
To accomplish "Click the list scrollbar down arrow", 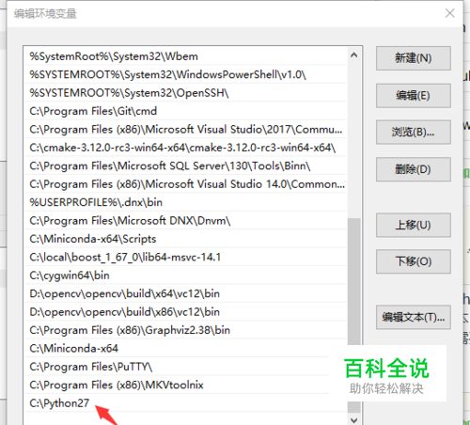I will point(354,420).
